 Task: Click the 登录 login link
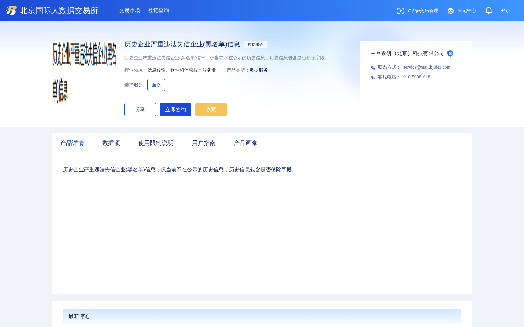(x=506, y=11)
